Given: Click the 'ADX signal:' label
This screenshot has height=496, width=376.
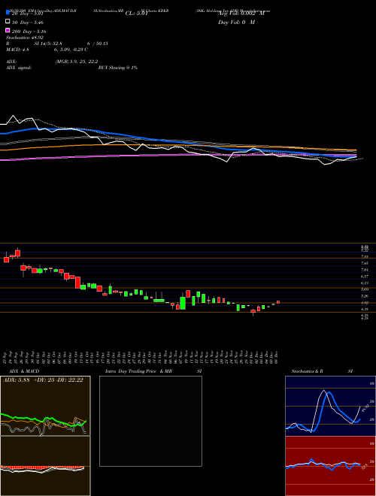Looking at the screenshot, I should pyautogui.click(x=19, y=68).
